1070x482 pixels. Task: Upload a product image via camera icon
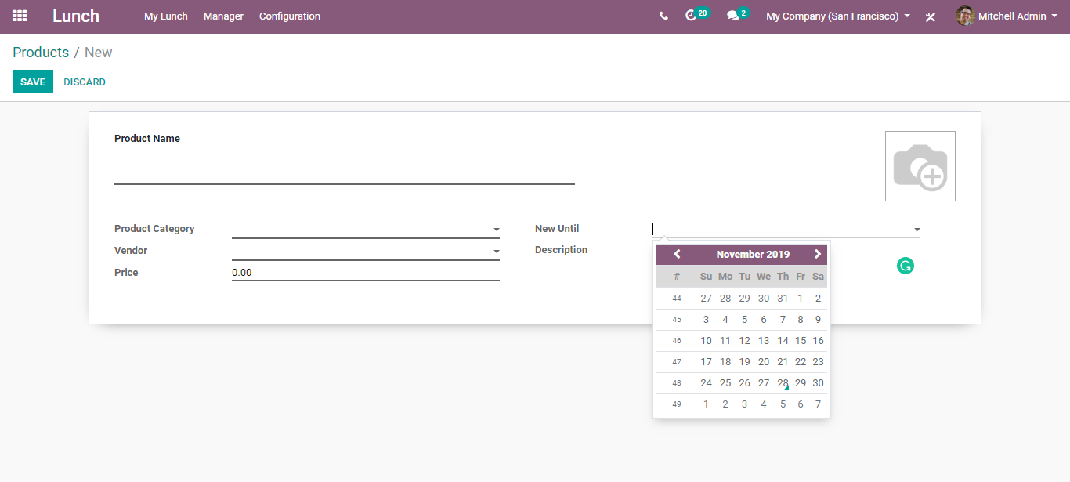point(920,166)
